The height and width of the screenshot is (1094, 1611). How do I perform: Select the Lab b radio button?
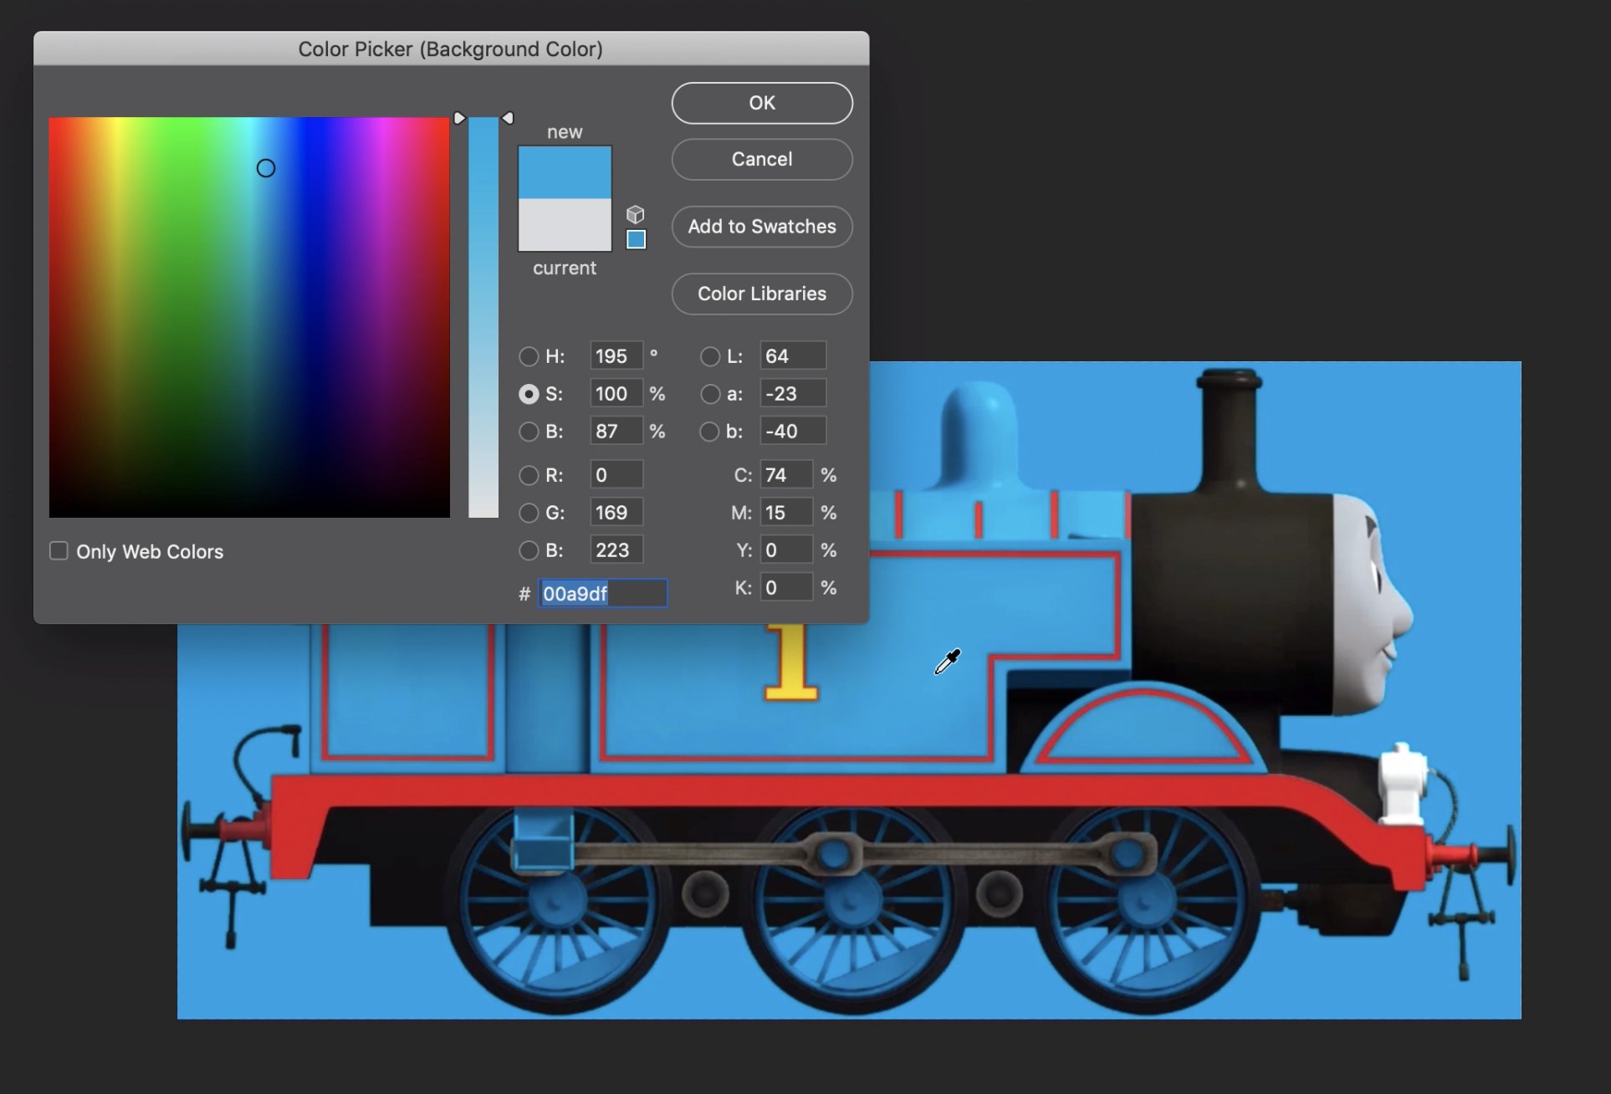710,432
